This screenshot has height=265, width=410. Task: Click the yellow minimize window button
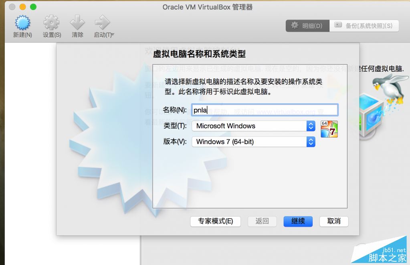23,7
